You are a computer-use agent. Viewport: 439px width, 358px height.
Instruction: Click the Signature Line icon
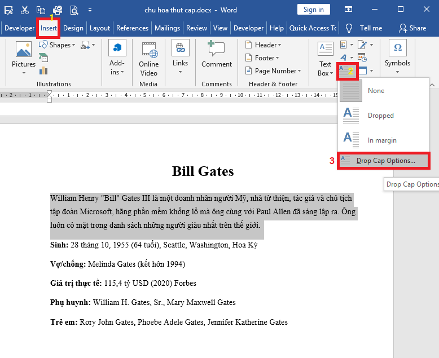[x=362, y=45]
